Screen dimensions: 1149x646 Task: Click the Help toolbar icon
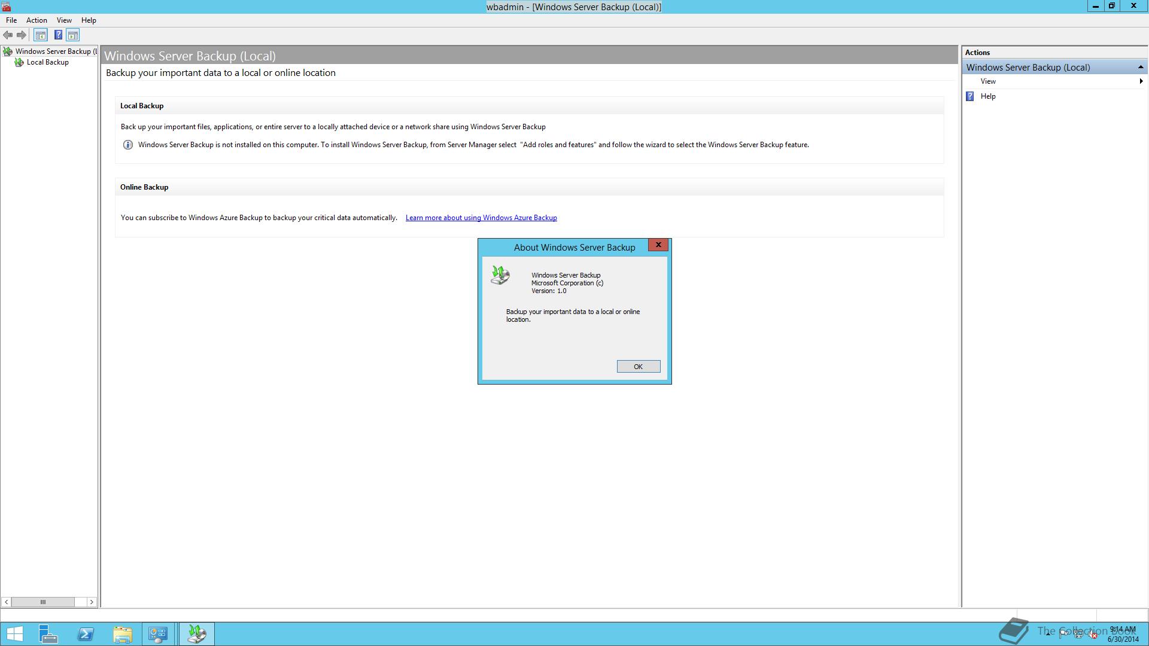[58, 35]
